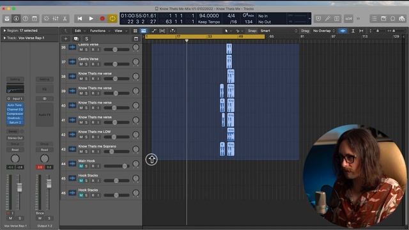Expand the Region 17 selected inspector
The image size is (409, 230).
[4, 31]
